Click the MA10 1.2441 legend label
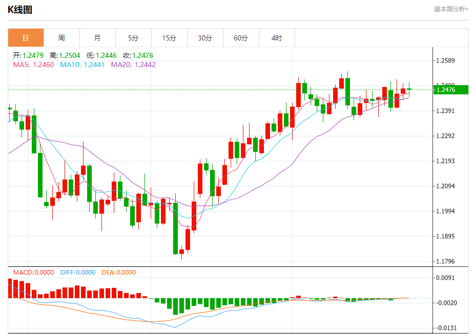 82,65
